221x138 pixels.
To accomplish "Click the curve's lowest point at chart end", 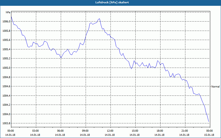I will (x=209, y=122).
